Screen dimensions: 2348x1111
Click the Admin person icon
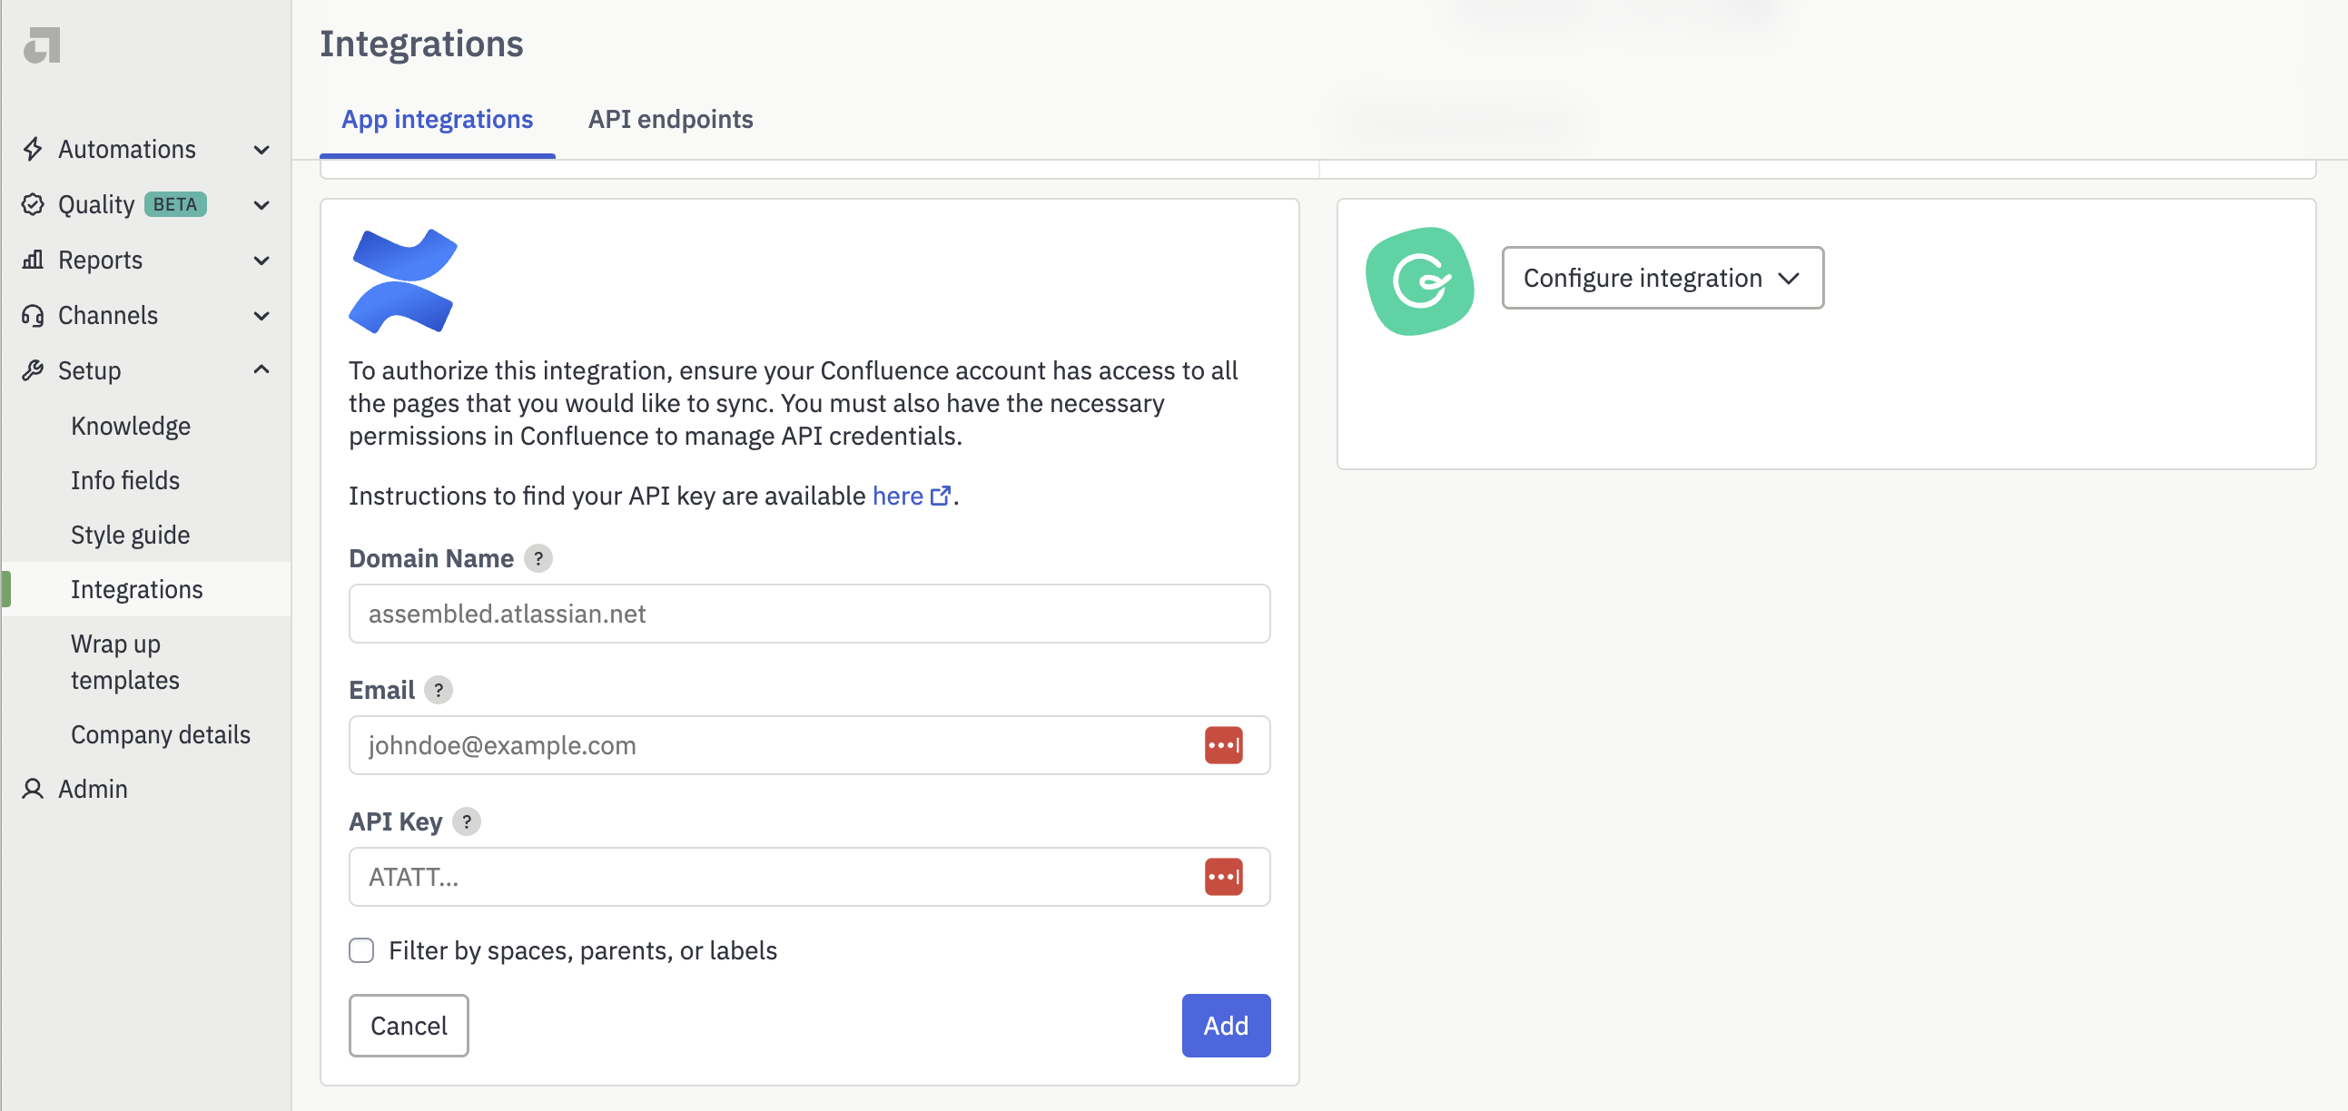33,789
